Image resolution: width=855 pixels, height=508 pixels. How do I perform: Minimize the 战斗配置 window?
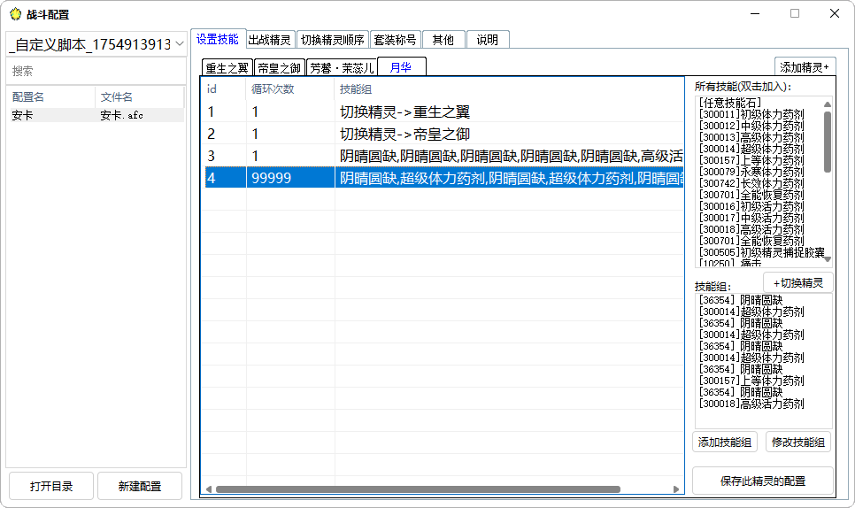pos(755,13)
